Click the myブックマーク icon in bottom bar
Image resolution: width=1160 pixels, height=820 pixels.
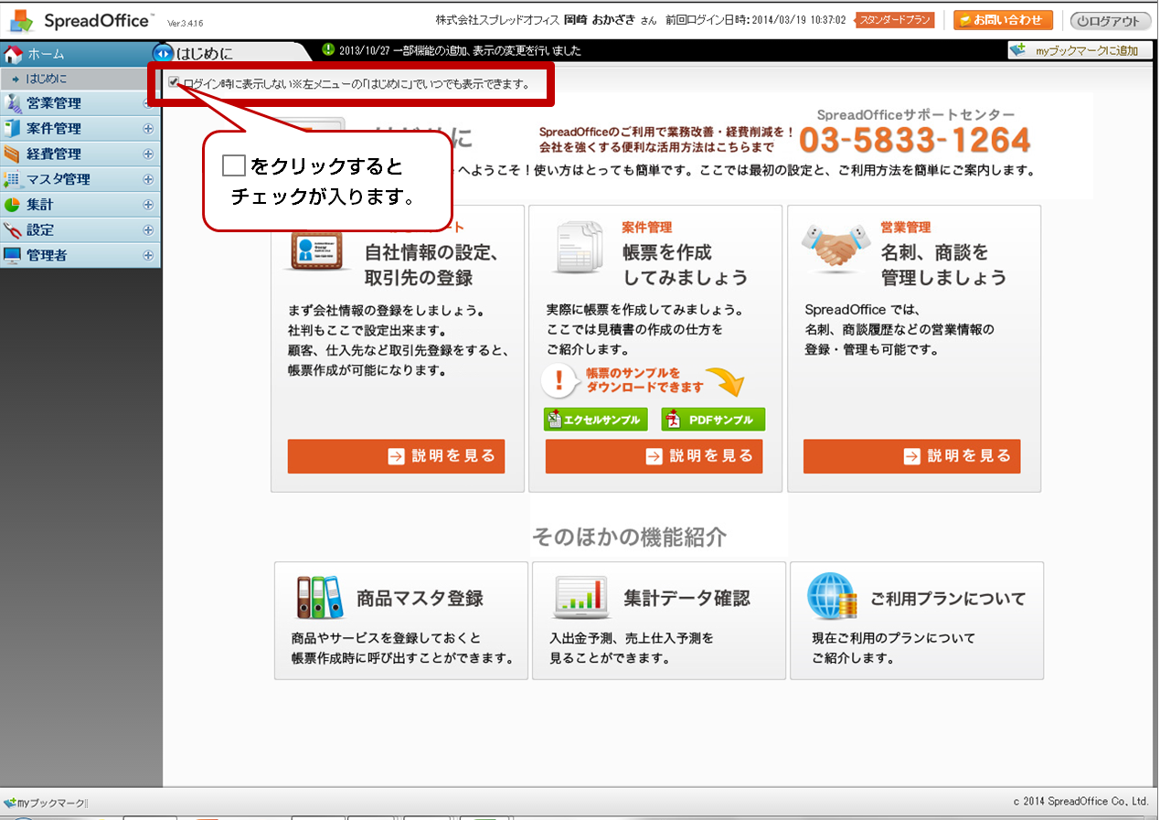[x=10, y=802]
